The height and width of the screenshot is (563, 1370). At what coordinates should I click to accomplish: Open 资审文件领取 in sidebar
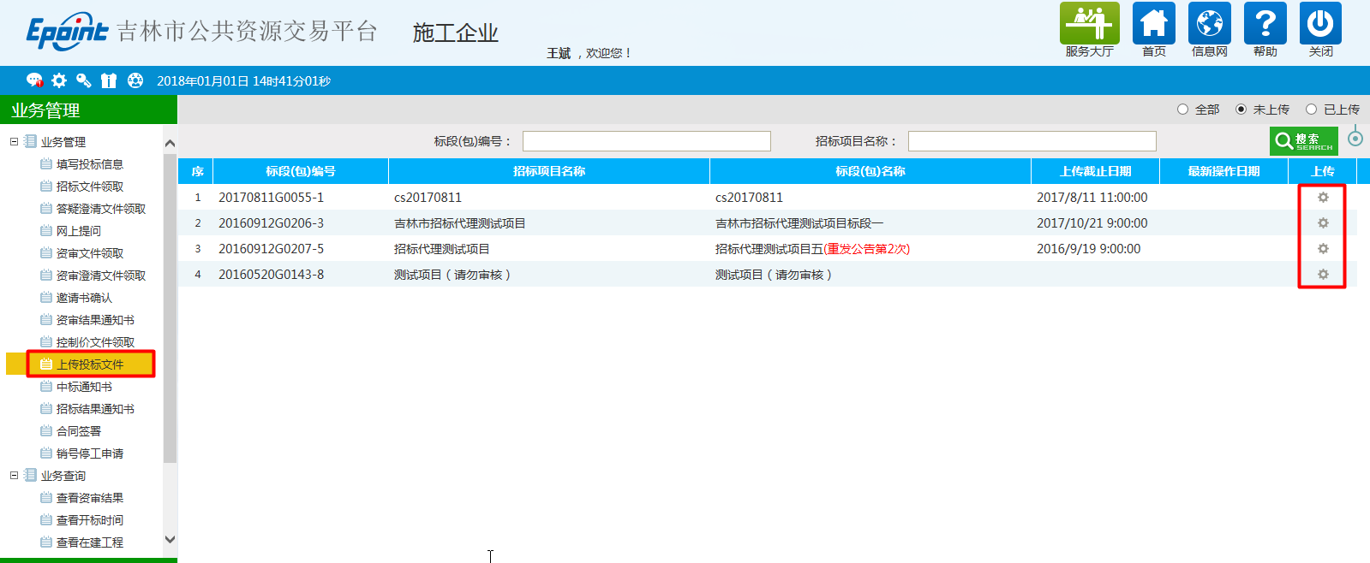tap(90, 253)
